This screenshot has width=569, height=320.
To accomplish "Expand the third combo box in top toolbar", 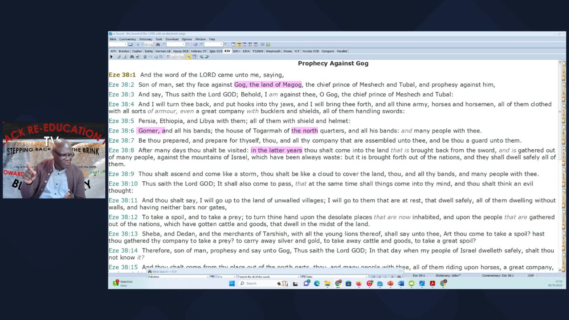I will (x=221, y=44).
